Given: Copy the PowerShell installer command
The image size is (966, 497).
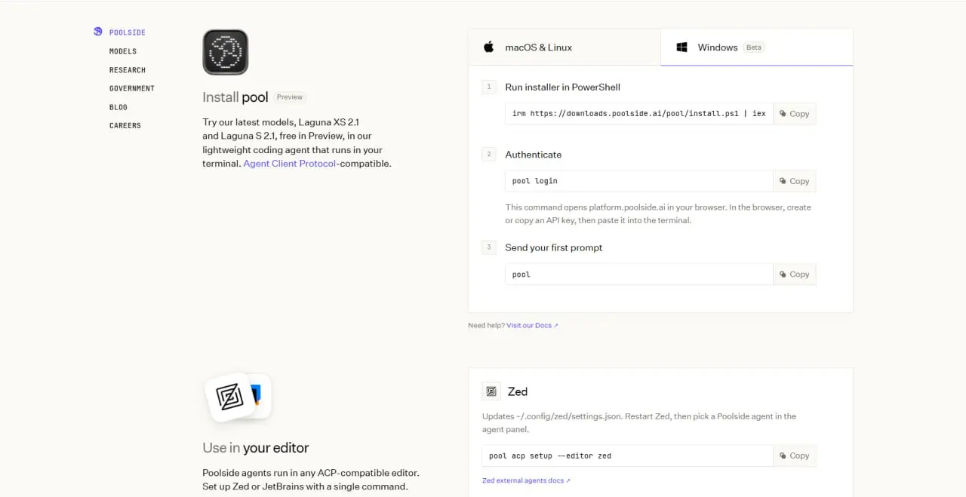Looking at the screenshot, I should [x=795, y=114].
